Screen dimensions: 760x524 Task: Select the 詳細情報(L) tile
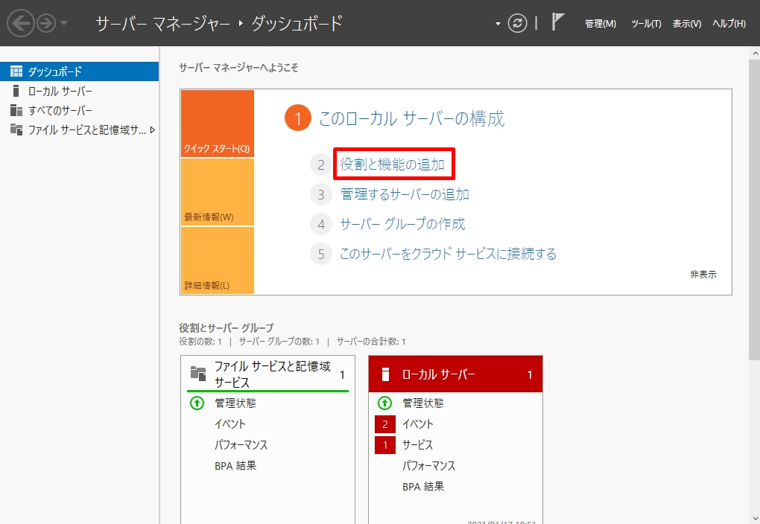coord(217,261)
